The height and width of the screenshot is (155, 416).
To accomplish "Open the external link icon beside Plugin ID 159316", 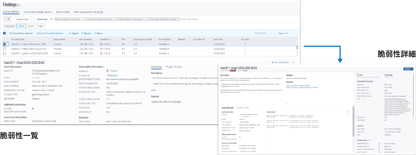I will [x=116, y=76].
